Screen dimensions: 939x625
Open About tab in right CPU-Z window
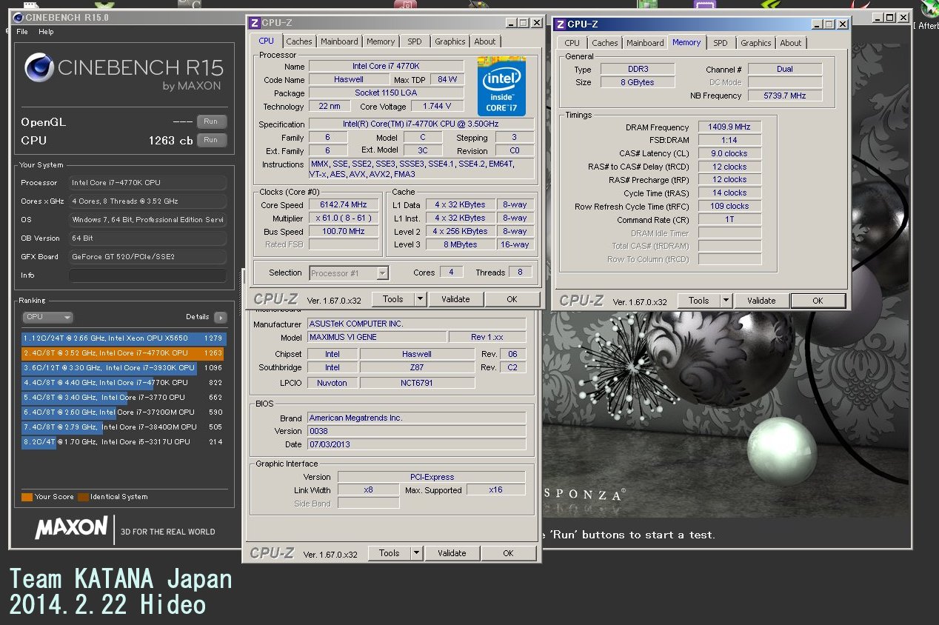[x=791, y=44]
